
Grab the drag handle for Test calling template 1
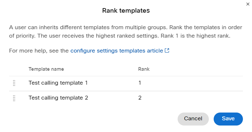coord(14,83)
